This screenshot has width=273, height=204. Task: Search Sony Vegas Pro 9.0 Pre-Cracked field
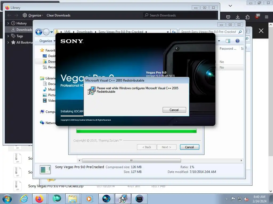point(211,32)
